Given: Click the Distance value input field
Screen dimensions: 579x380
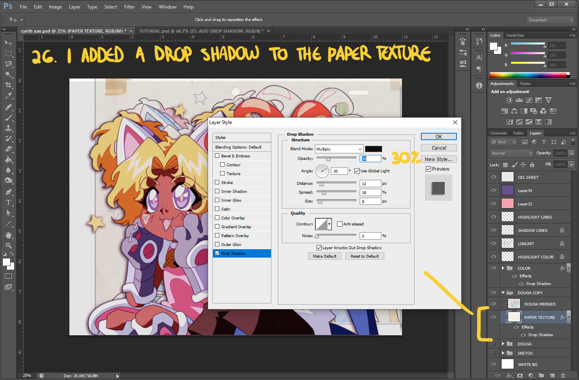Looking at the screenshot, I should 370,184.
